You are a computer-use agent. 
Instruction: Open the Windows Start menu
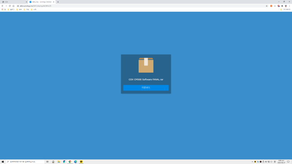(3, 162)
